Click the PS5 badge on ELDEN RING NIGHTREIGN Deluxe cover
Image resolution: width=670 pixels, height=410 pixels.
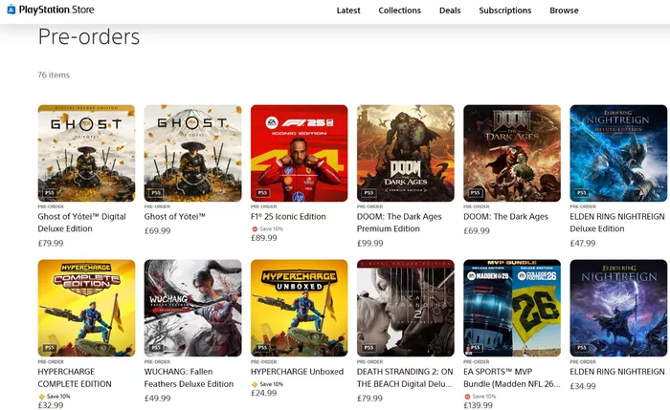[582, 193]
